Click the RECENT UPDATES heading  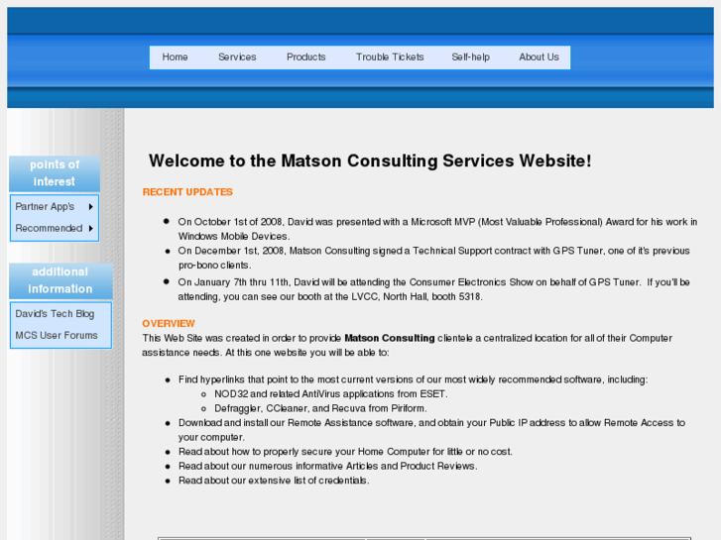tap(187, 192)
